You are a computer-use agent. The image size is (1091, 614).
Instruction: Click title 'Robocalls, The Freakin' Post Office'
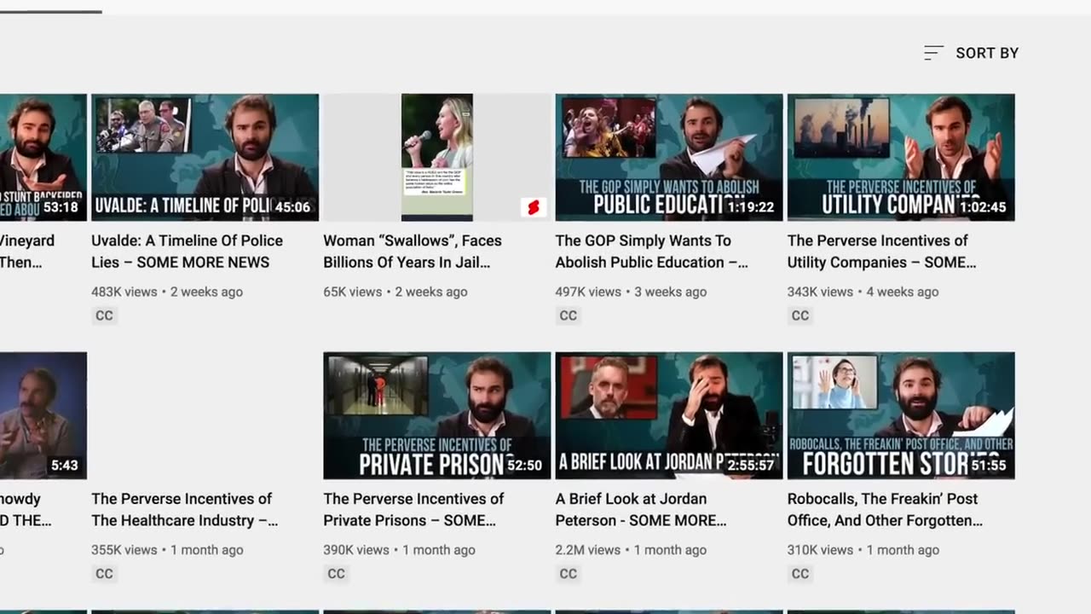(885, 509)
